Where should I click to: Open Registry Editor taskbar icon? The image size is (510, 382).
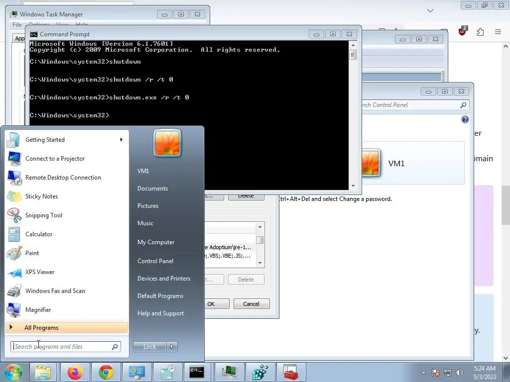pos(260,372)
